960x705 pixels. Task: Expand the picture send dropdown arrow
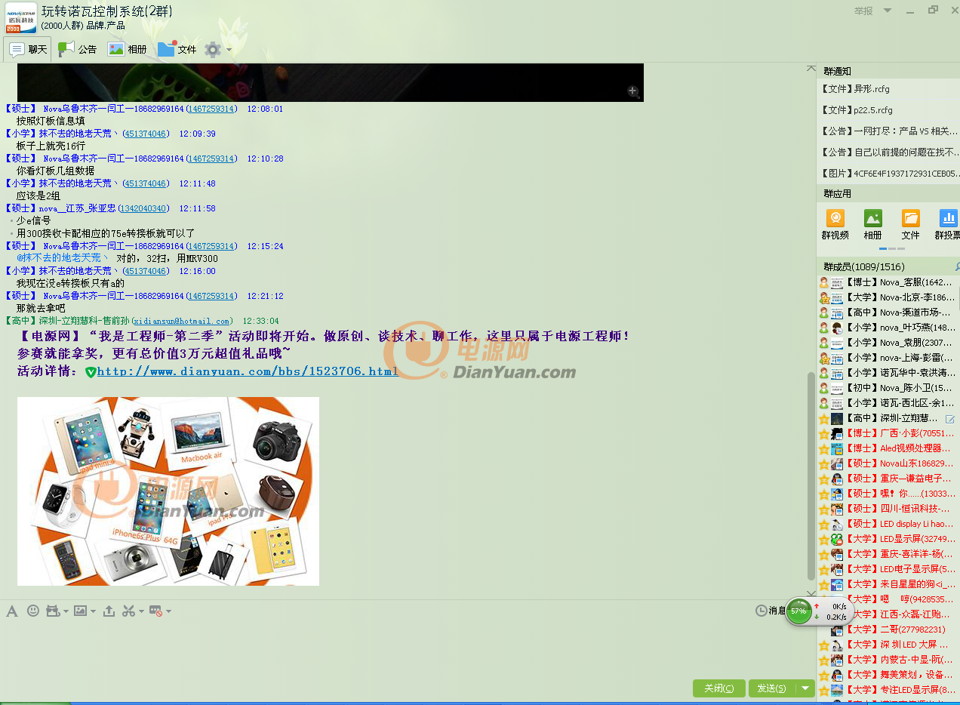[x=92, y=611]
